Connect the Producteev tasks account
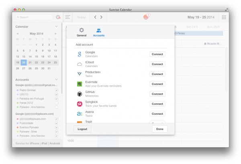Image resolution: width=241 pixels, height=164 pixels. [157, 74]
